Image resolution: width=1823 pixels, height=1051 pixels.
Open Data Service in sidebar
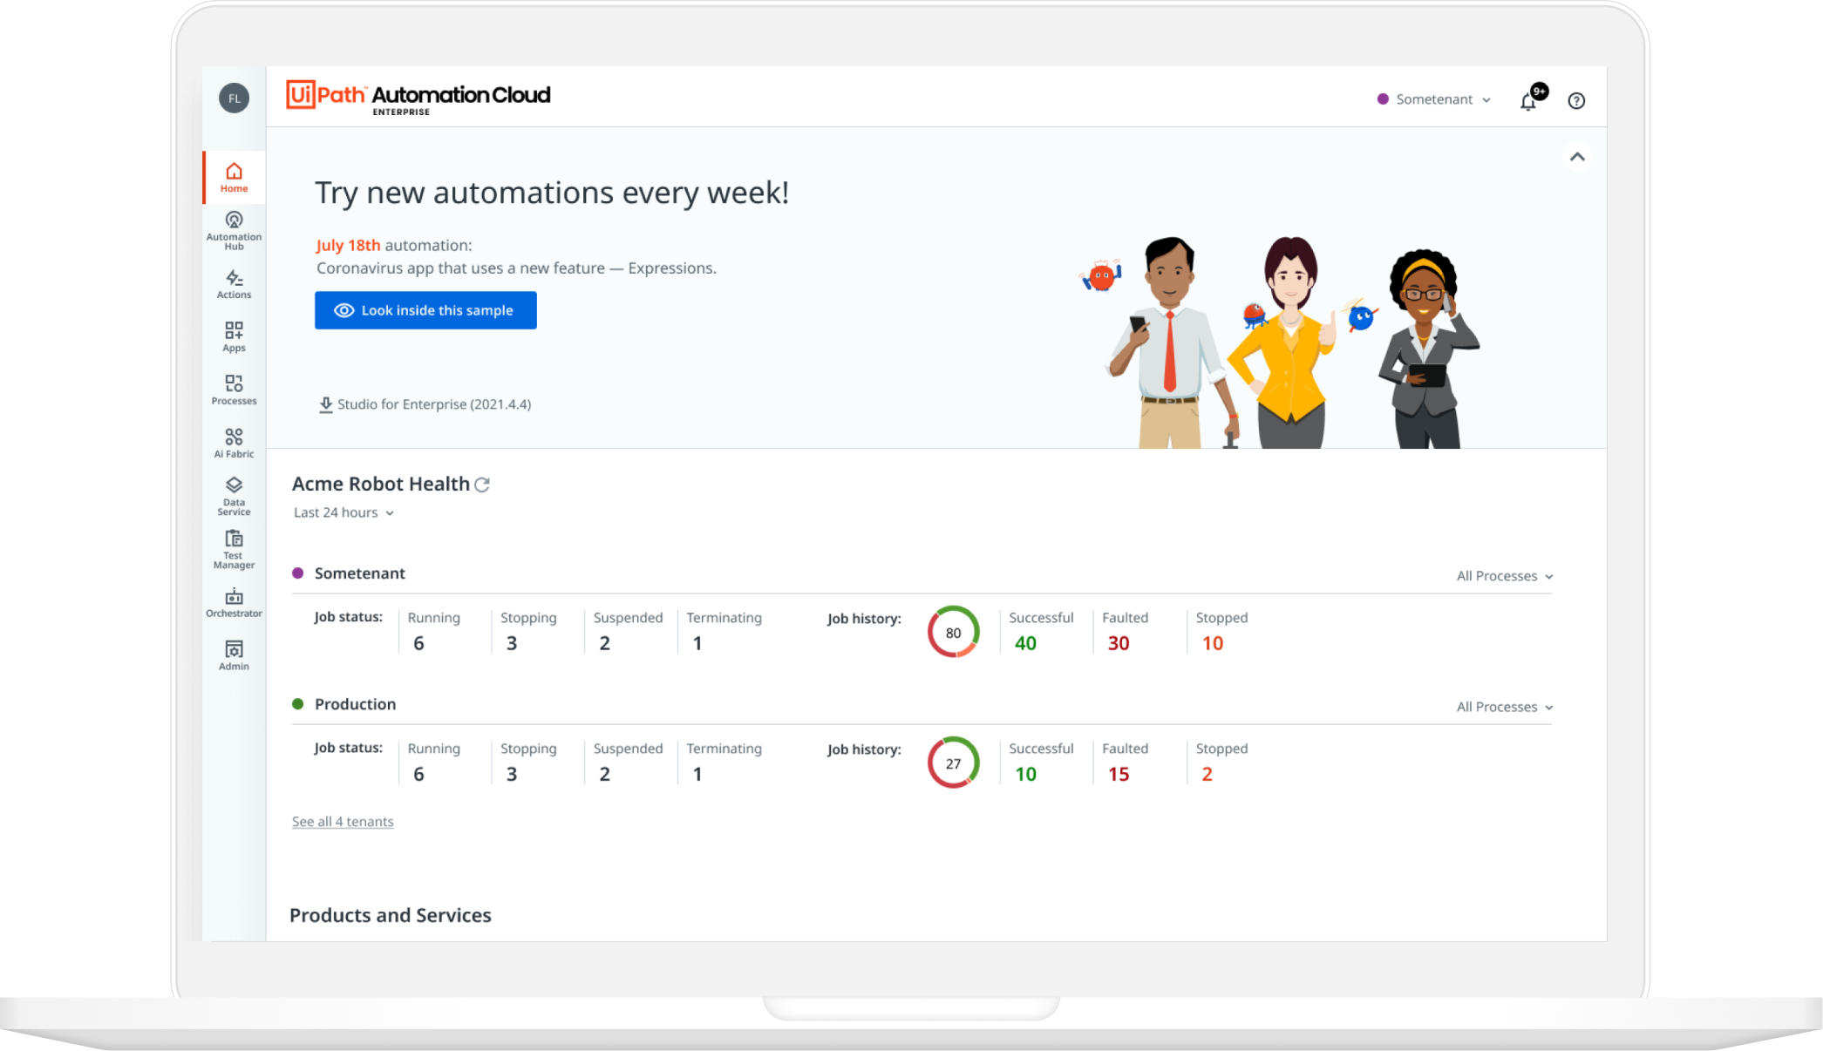tap(234, 496)
